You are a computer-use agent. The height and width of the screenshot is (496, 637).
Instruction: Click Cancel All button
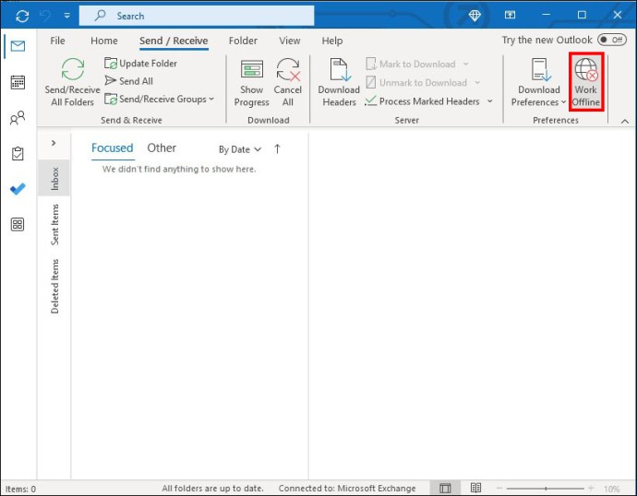(288, 83)
